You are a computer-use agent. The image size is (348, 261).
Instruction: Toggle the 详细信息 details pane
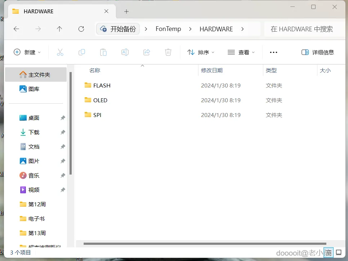[318, 52]
